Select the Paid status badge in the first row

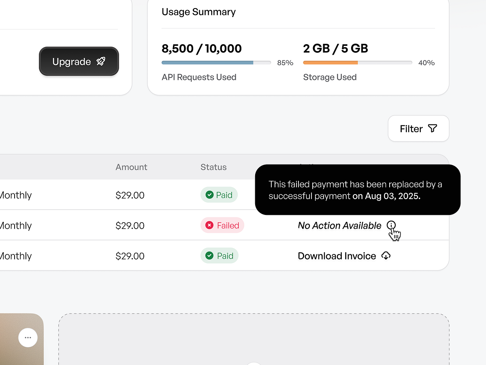coord(219,195)
